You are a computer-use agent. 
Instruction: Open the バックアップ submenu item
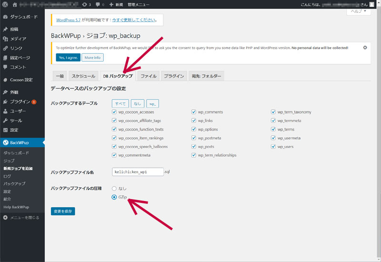pos(14,183)
